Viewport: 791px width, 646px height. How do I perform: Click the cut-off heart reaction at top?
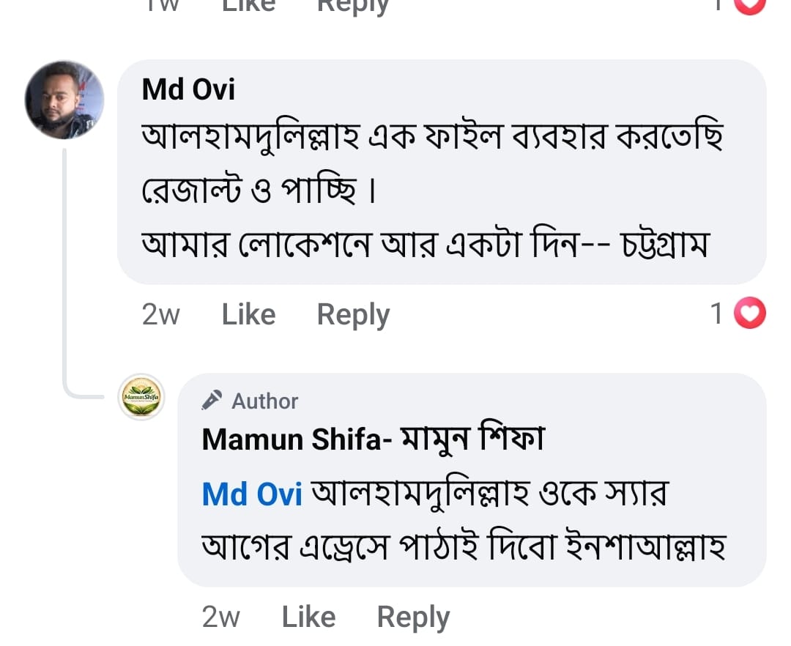click(749, 4)
